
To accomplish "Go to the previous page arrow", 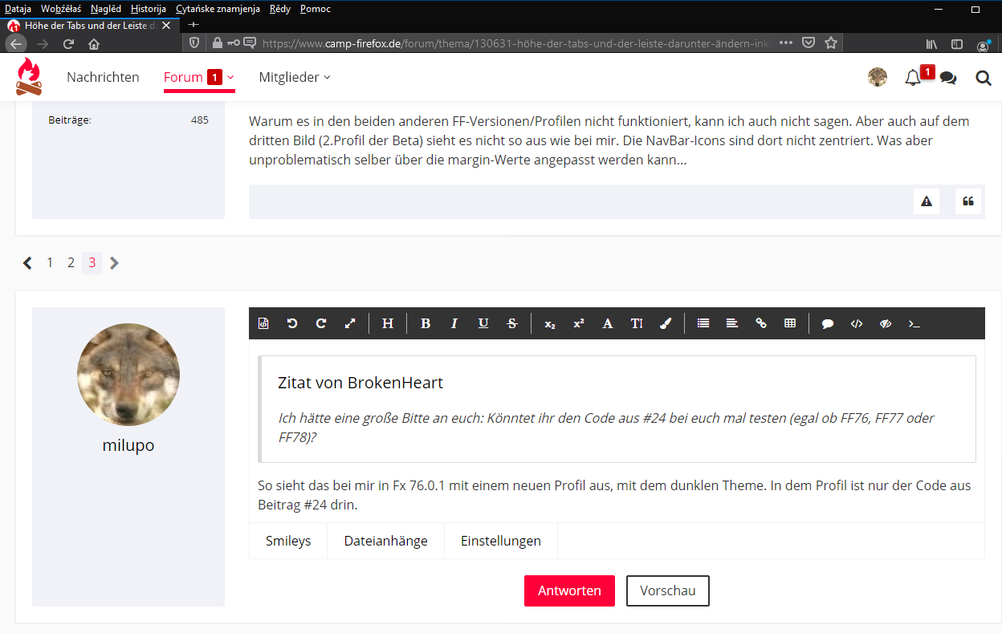I will tap(27, 262).
